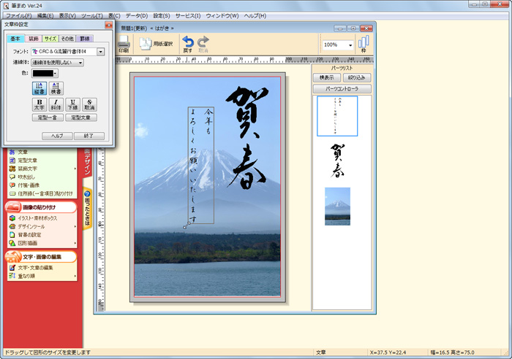512x359 pixels.
Task: Click the 枠 frame icon in toolbar
Action: click(364, 44)
